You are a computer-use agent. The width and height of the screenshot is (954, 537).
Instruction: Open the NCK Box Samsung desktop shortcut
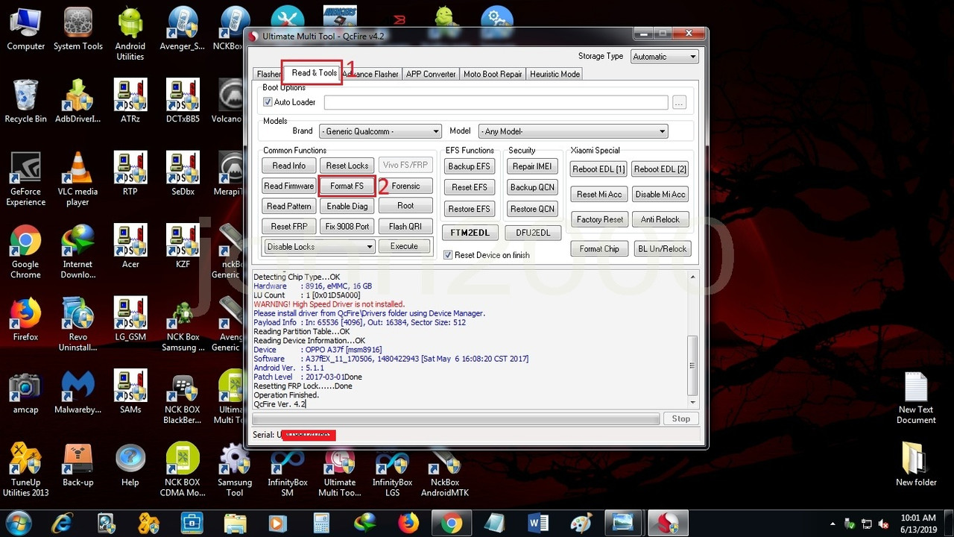(x=183, y=324)
